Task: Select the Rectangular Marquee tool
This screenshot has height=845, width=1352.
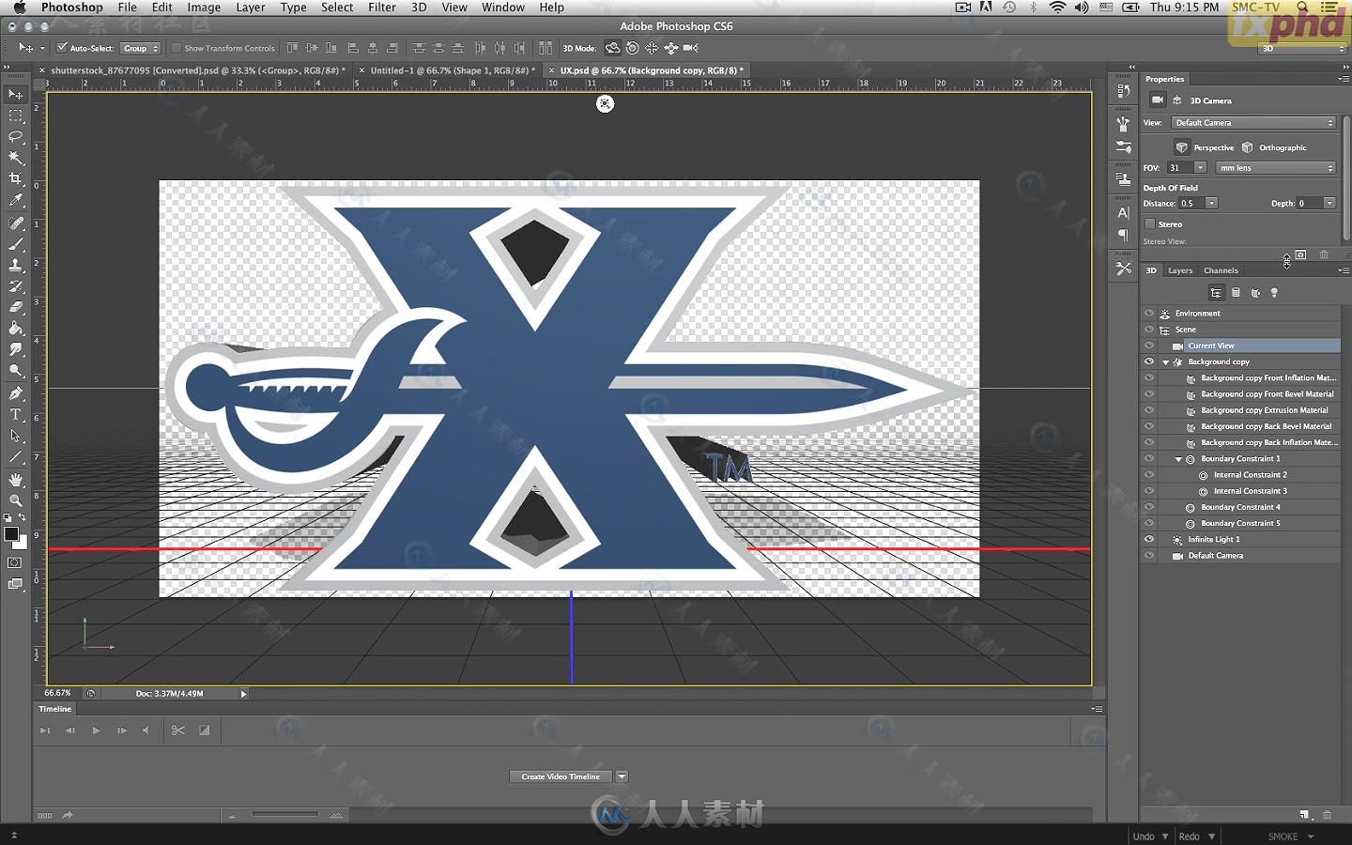Action: [16, 115]
